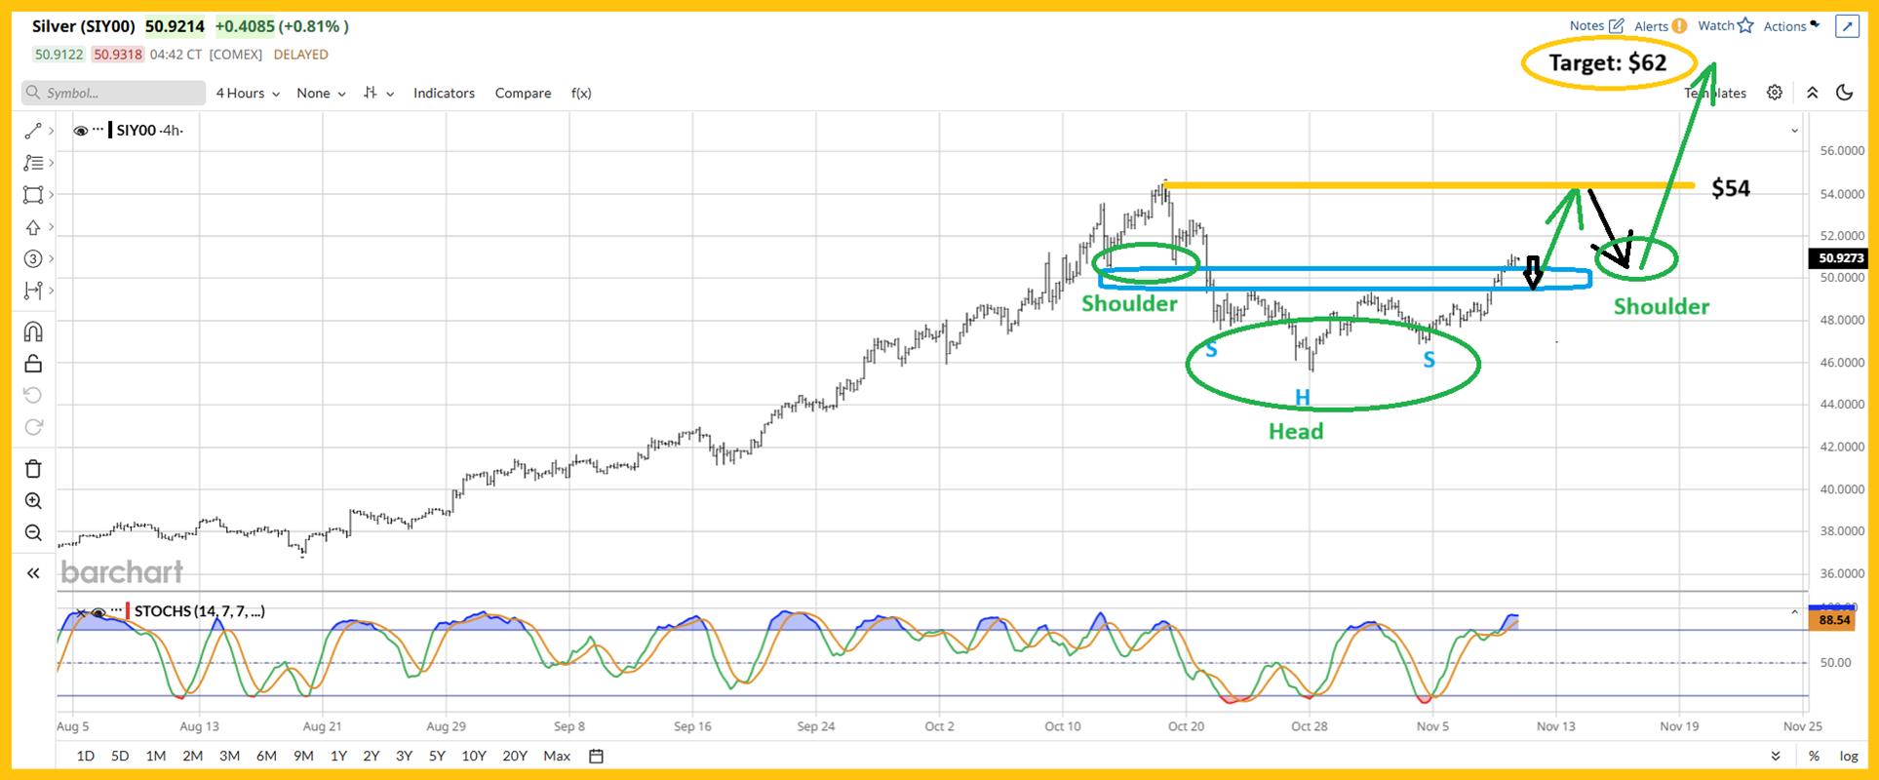The image size is (1879, 780).
Task: Pop out chart with the arrow icon
Action: (1847, 26)
